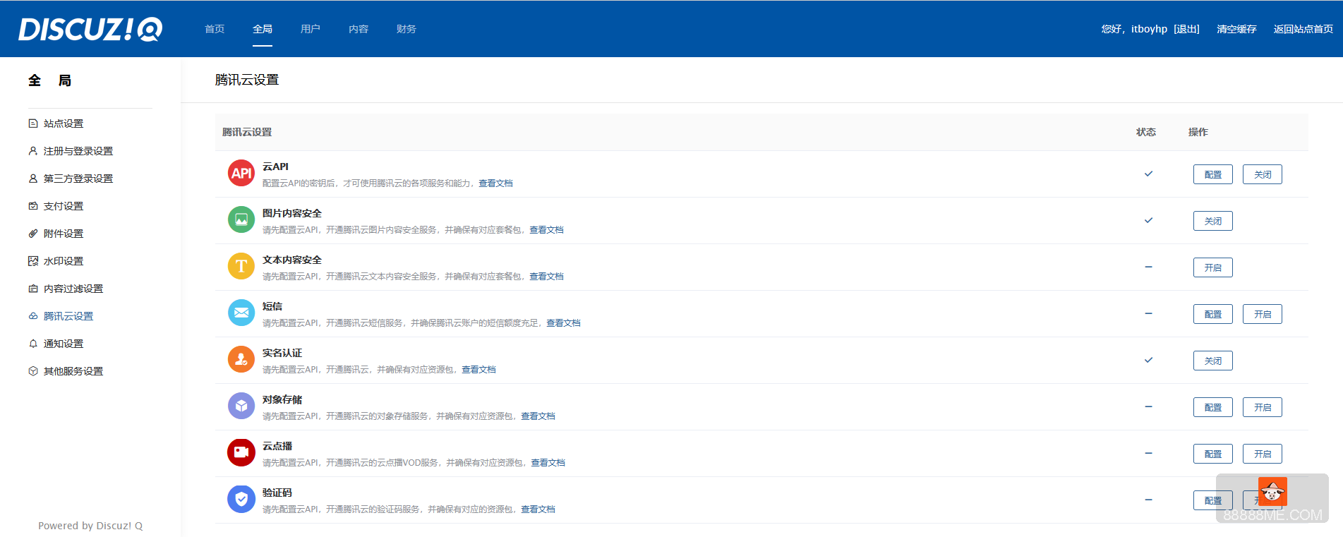Image resolution: width=1343 pixels, height=537 pixels.
Task: Open 查看文档 link for 实名认证
Action: [x=478, y=370]
